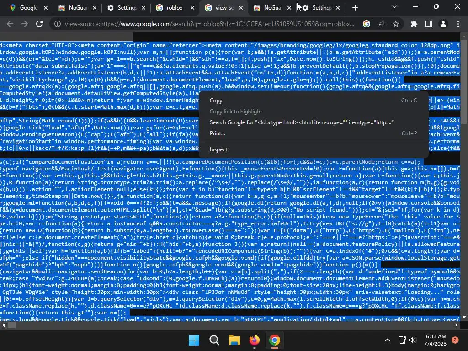The height and width of the screenshot is (351, 468).
Task: Show hidden system tray icons
Action: click(388, 340)
